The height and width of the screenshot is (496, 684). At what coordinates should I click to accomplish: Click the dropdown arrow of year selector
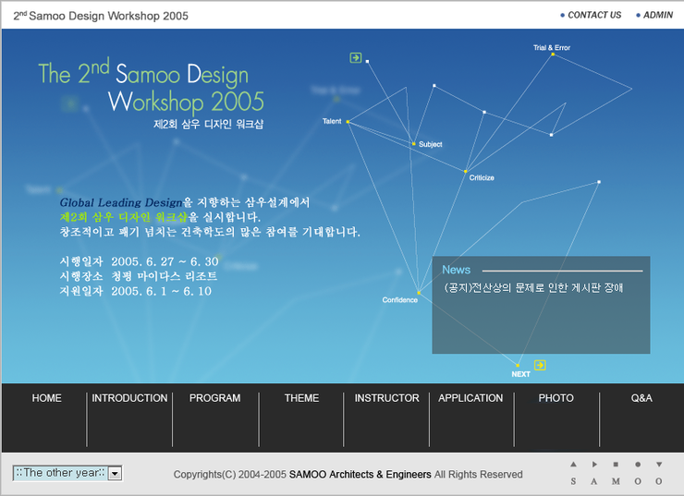pos(115,473)
